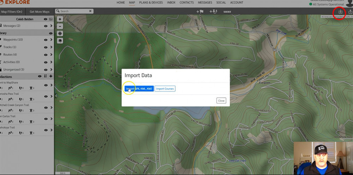
Task: Toggle Routes (4) visibility
Action: point(46,55)
